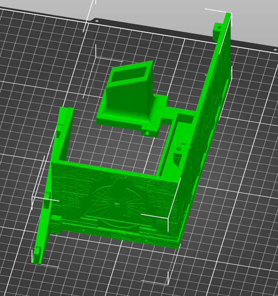Click the screw hole on the hopper's base bracket
This screenshot has width=278, height=296.
click(x=147, y=133)
